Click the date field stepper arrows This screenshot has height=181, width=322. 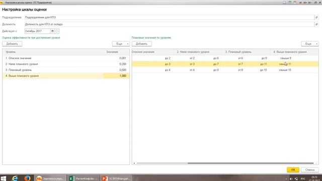57,31
